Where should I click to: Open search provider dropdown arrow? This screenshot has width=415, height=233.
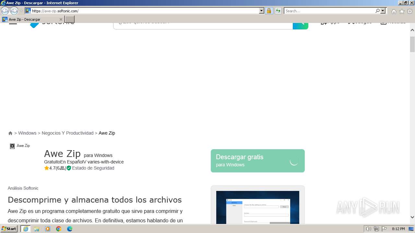pos(383,11)
